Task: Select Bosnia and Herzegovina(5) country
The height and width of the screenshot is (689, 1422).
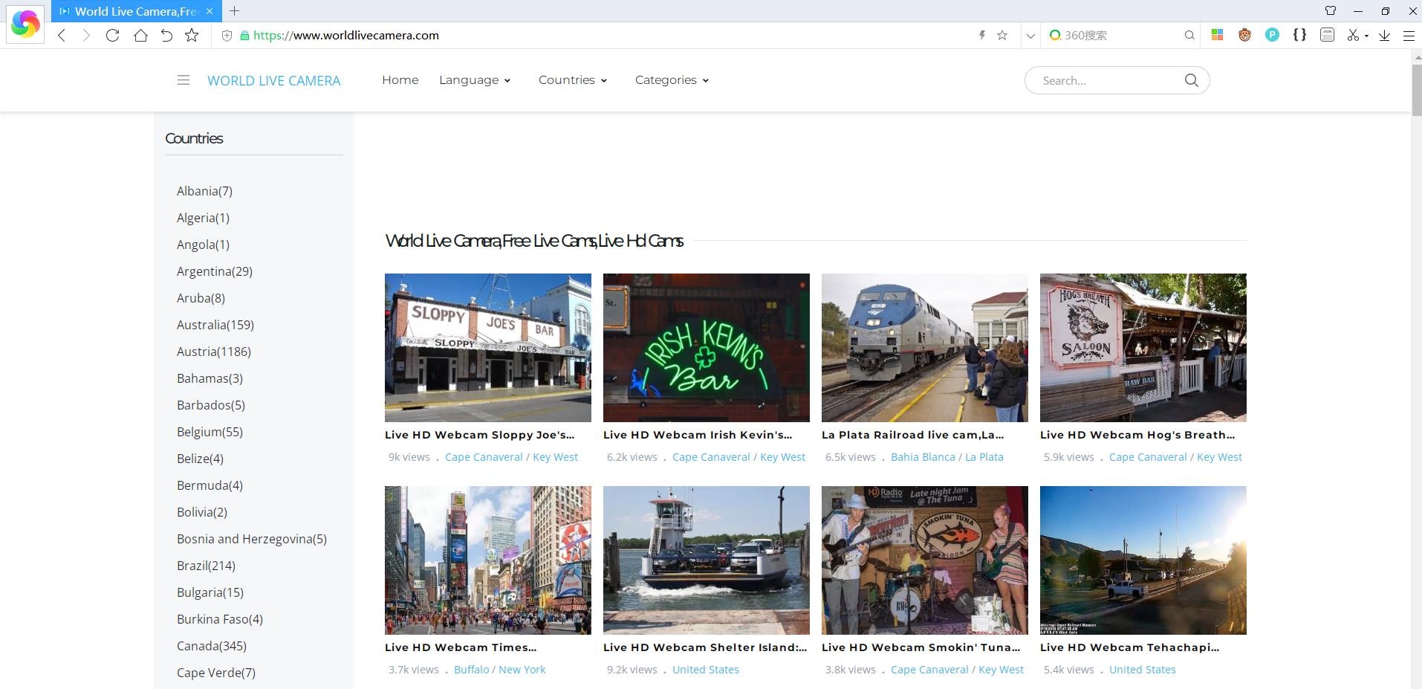Action: [252, 539]
